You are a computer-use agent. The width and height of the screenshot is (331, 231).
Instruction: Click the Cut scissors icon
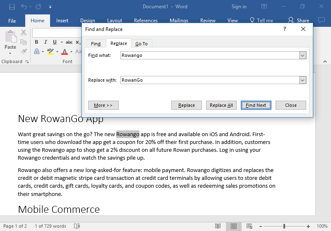click(24, 33)
